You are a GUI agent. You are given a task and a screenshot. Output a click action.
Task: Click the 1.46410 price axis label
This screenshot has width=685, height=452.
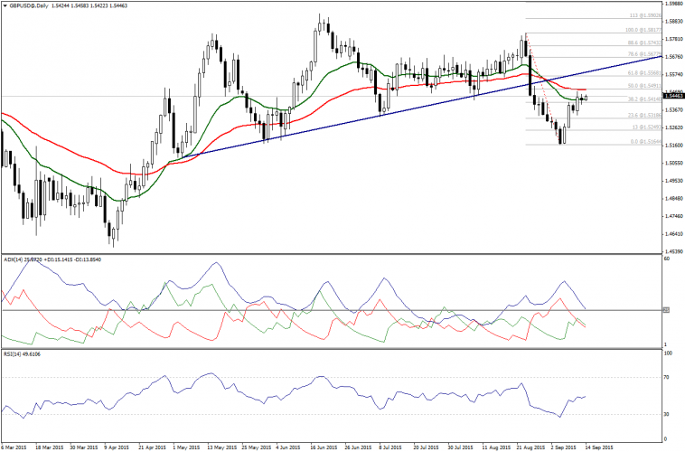[x=673, y=234]
